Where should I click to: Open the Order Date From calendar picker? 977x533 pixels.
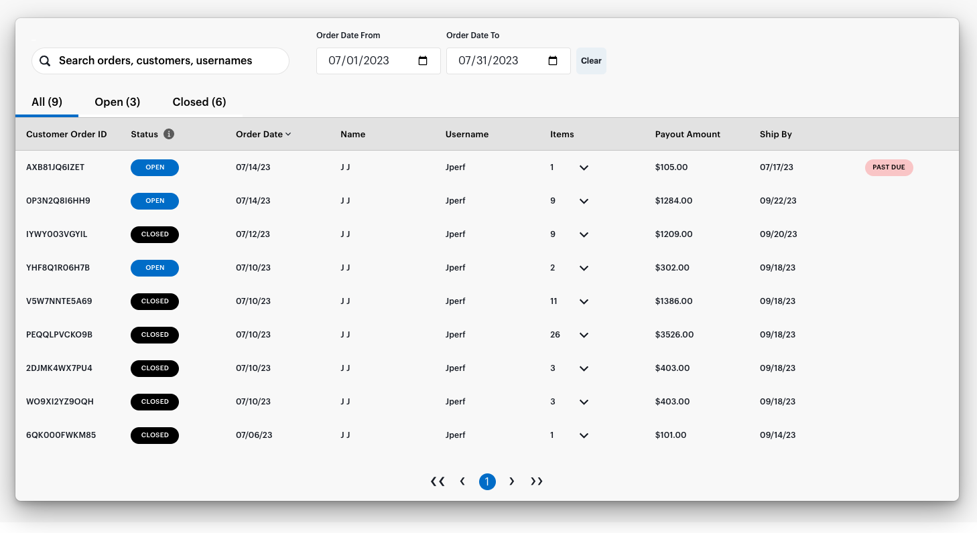pyautogui.click(x=423, y=60)
